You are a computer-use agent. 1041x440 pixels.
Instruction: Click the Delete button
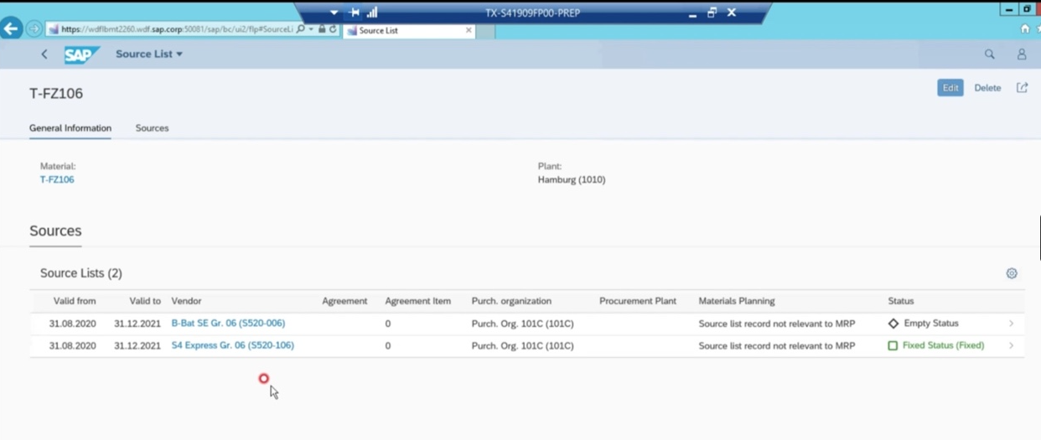(x=987, y=87)
